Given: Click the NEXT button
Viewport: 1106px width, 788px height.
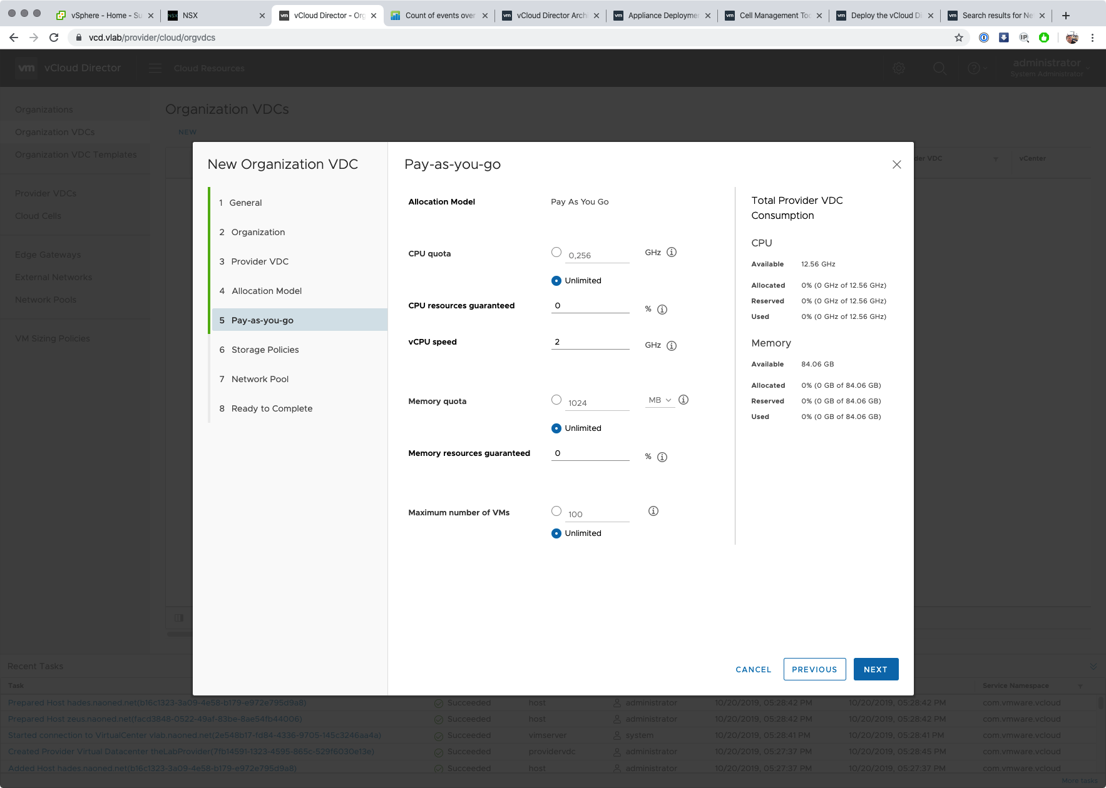Looking at the screenshot, I should [875, 669].
